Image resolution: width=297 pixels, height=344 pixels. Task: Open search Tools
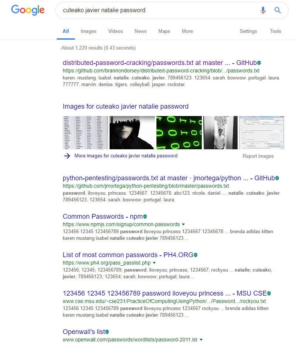[275, 31]
